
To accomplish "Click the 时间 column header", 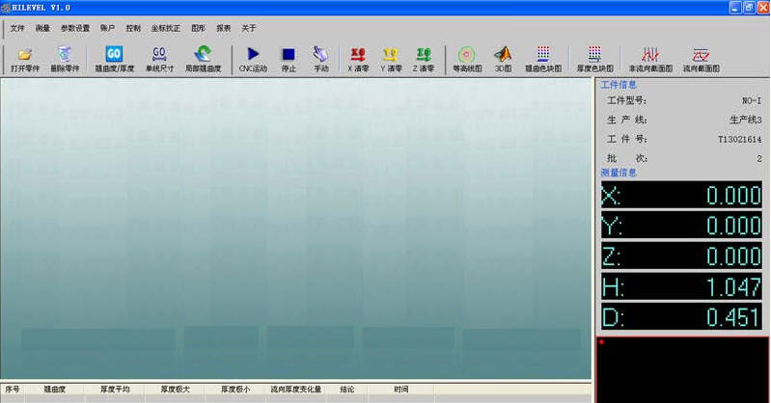I will click(401, 390).
